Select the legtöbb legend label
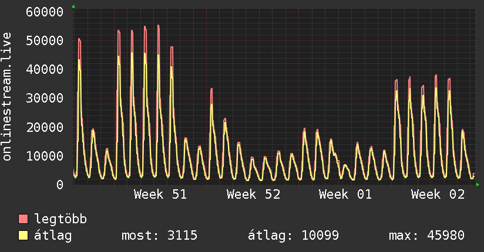484x252 pixels. click(60, 219)
